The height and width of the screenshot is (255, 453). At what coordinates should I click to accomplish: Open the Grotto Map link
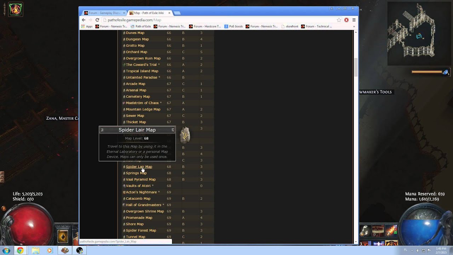[135, 46]
